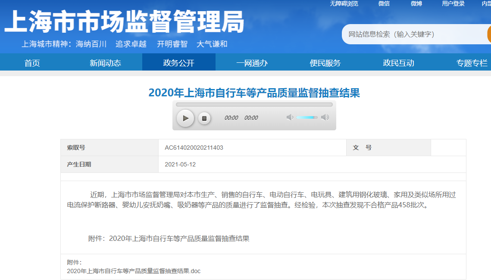Click the 产生日期 label cell

(x=109, y=164)
